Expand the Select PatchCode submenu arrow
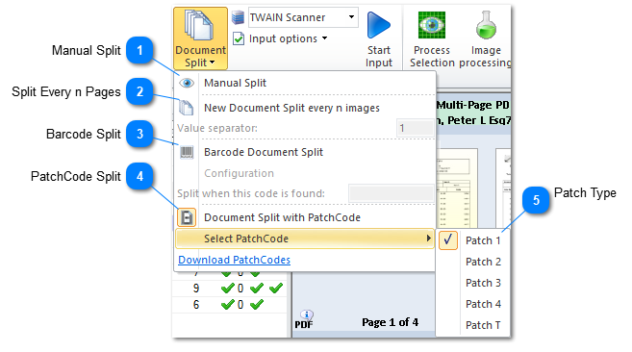 tap(428, 239)
